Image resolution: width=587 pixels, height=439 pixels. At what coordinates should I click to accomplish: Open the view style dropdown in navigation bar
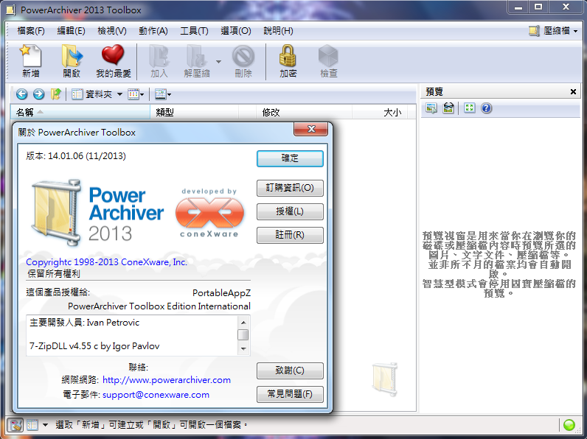coord(136,94)
